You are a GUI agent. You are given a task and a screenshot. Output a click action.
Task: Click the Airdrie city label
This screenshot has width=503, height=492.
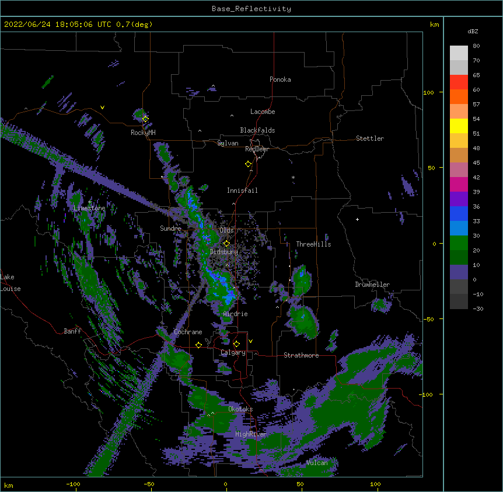[235, 314]
